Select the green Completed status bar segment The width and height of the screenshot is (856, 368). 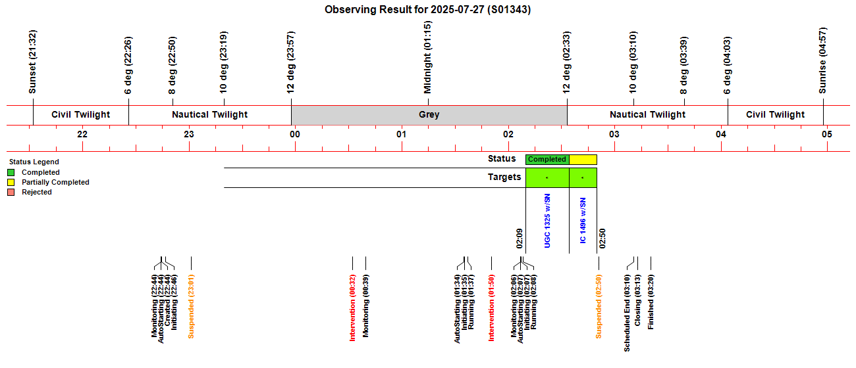point(547,159)
